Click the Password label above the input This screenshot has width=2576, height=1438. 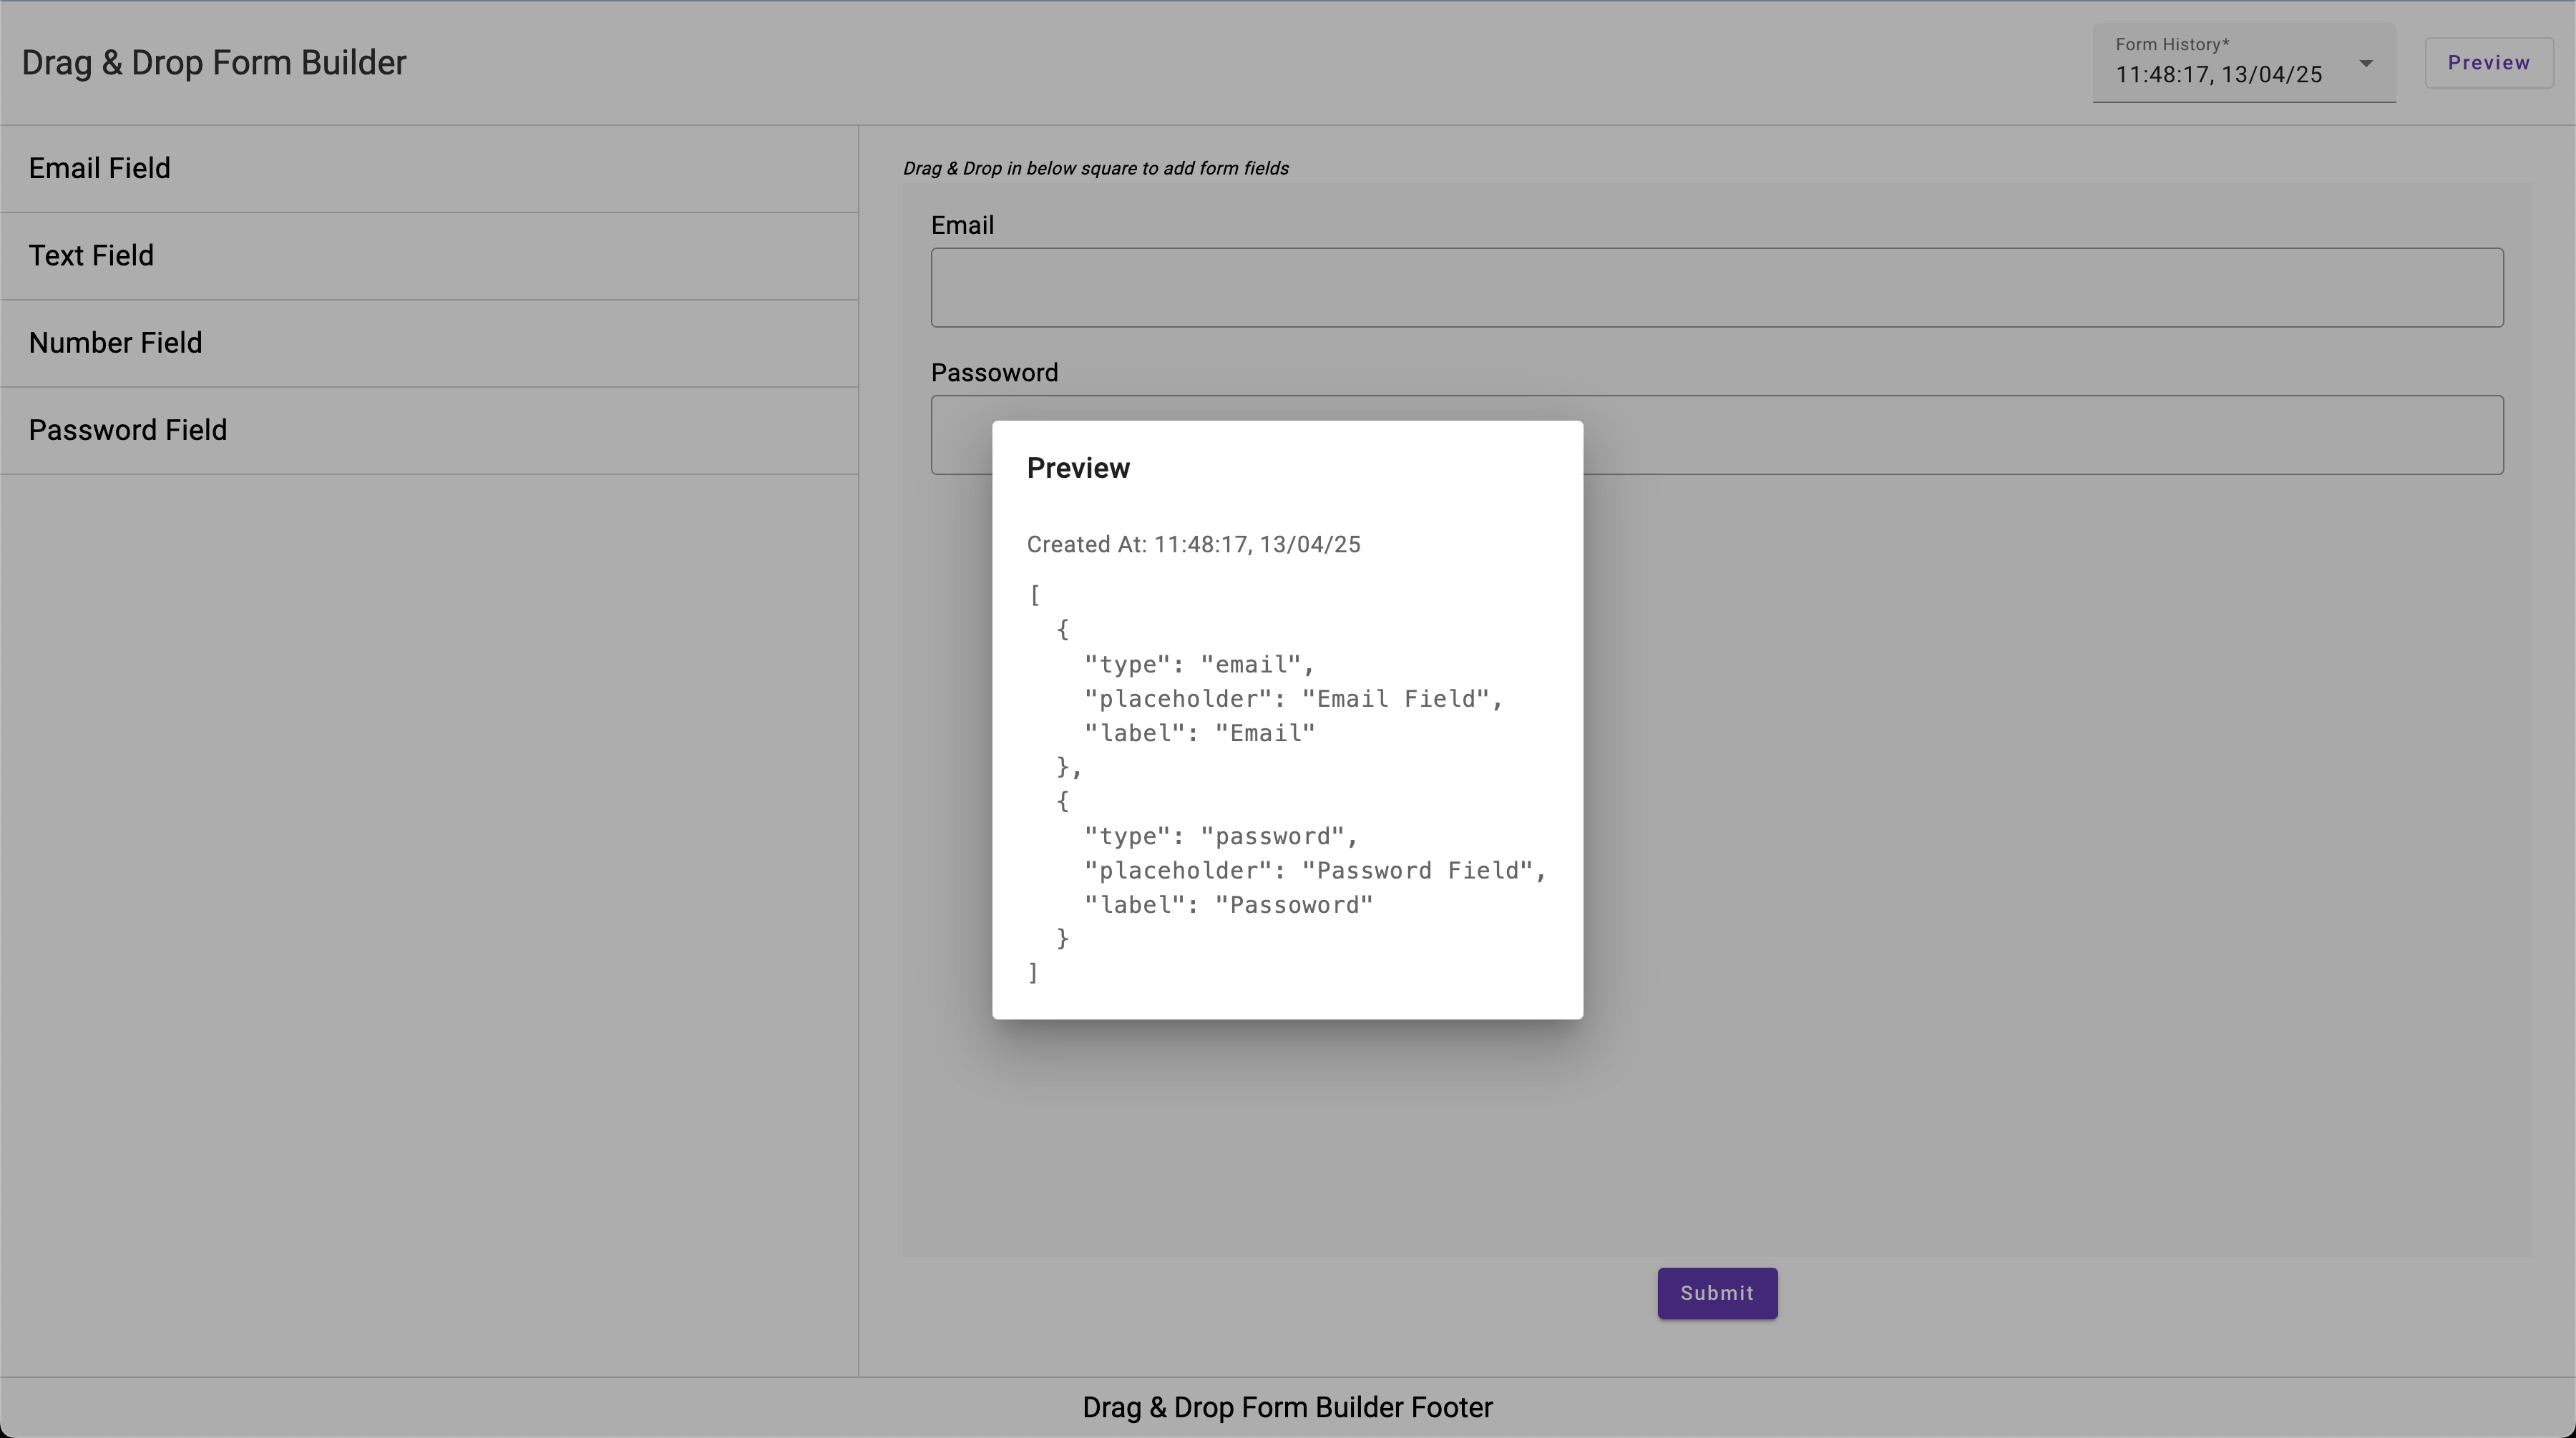point(994,372)
